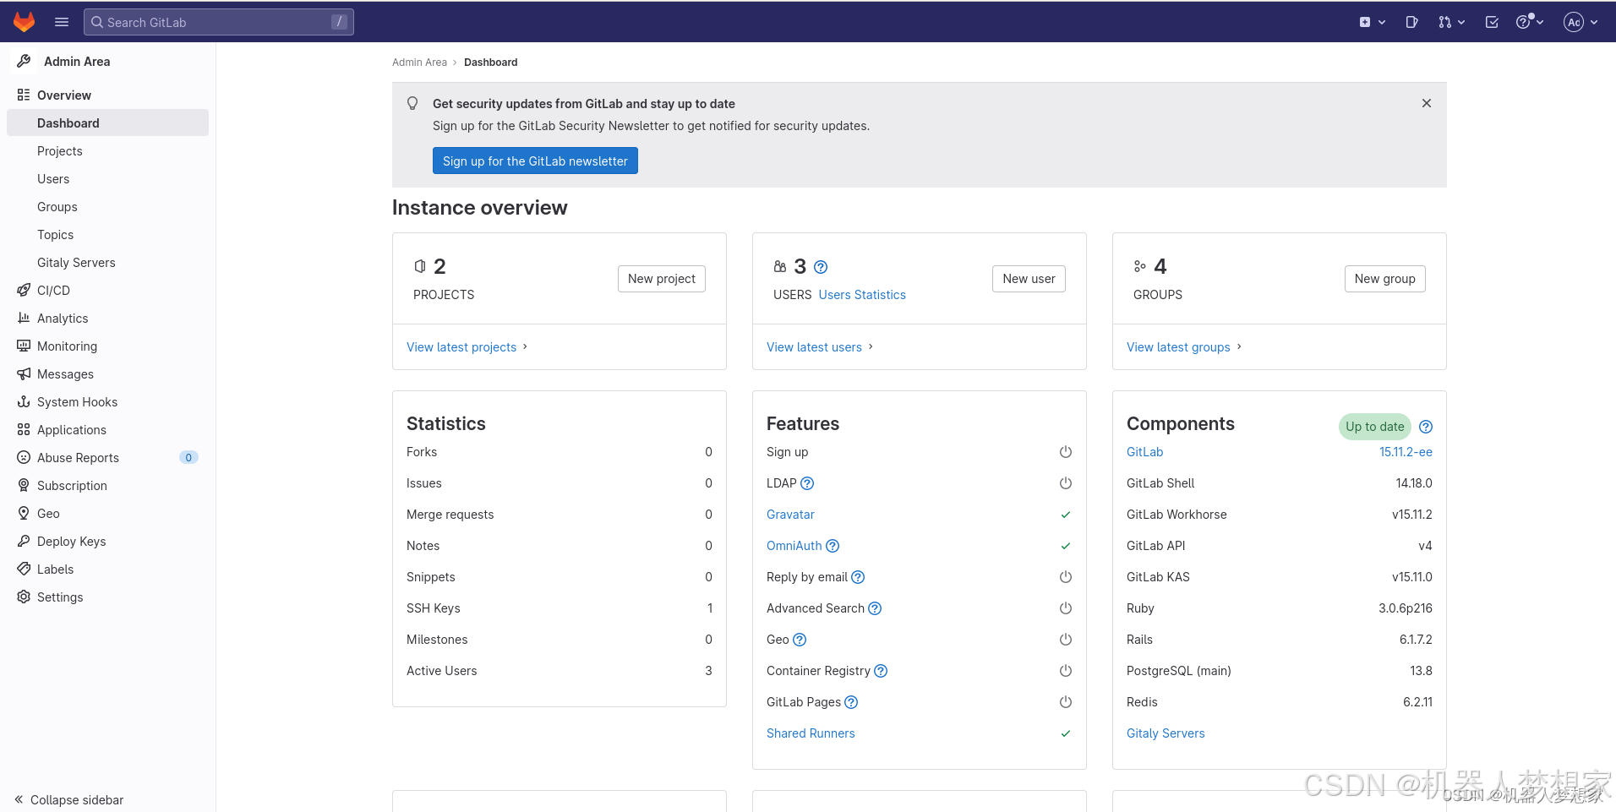Select Gitaly Servers in the sidebar

[x=107, y=263]
